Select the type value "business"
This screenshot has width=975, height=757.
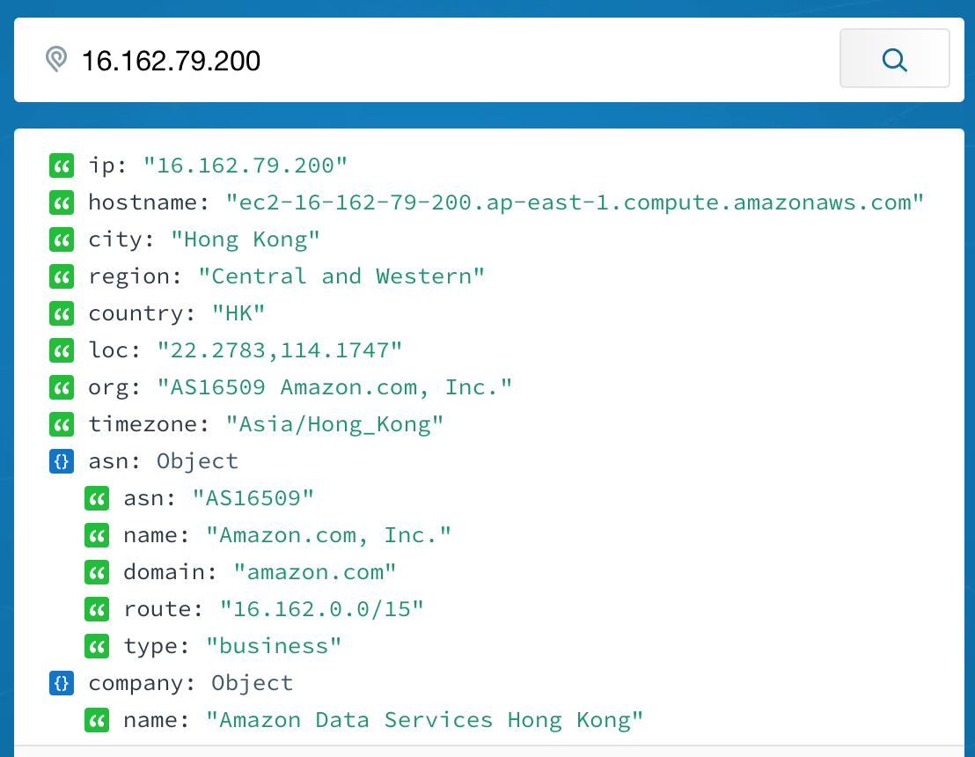click(x=274, y=646)
